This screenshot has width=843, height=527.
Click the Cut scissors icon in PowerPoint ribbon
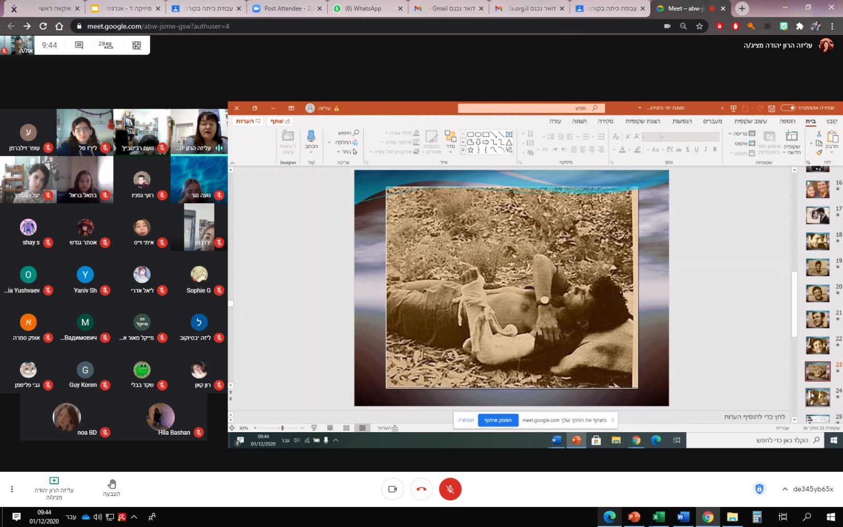(x=819, y=134)
